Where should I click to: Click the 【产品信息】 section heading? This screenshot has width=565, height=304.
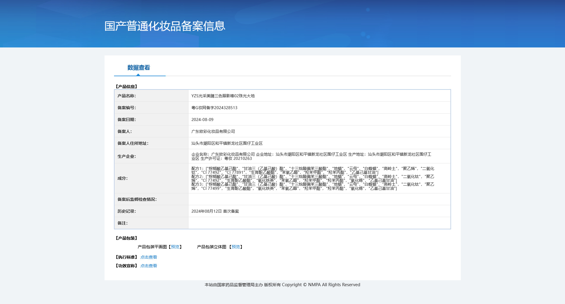[126, 87]
